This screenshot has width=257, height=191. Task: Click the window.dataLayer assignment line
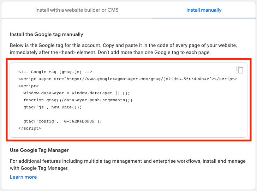tap(77, 93)
